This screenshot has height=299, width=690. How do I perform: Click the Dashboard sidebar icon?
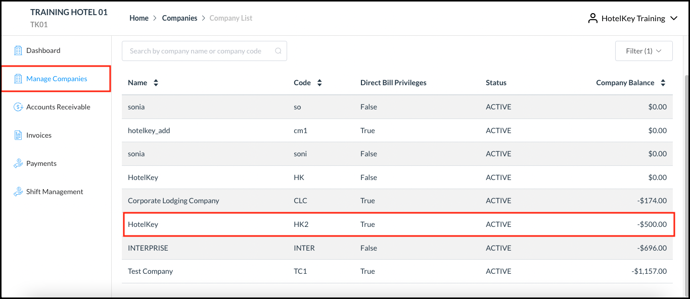(x=18, y=50)
